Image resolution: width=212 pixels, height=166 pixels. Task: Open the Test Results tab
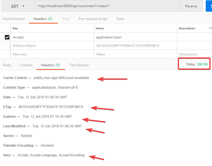79,65
